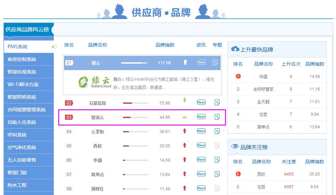The image size is (336, 195).
Task: Click the 上升名次 column header
Action: [x=291, y=64]
